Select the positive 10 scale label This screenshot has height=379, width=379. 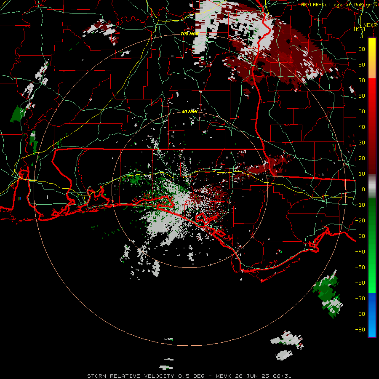(362, 174)
